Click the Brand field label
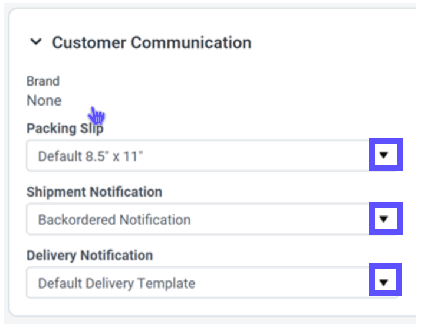Screen dimensions: 421x327 tap(43, 81)
